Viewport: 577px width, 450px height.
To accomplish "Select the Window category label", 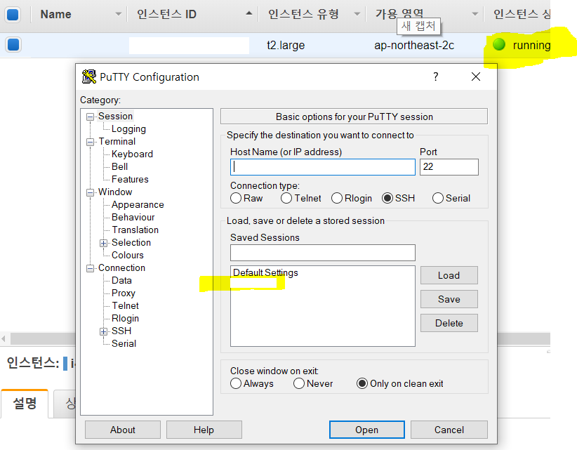I will (115, 192).
